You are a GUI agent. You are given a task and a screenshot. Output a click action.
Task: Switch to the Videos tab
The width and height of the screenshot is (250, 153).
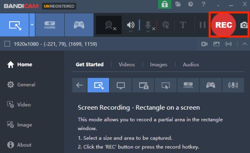pos(127,65)
